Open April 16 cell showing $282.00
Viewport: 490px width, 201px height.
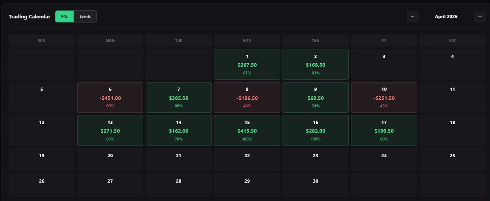315,130
